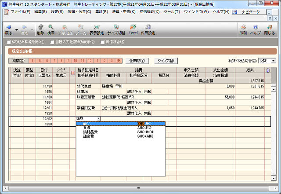The image size is (281, 194).
Task: Open the 帳簿・伝票(C) menu
Action: click(x=79, y=12)
